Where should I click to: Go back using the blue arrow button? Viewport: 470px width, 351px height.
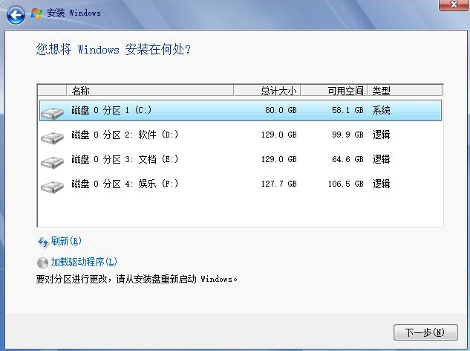pyautogui.click(x=16, y=15)
